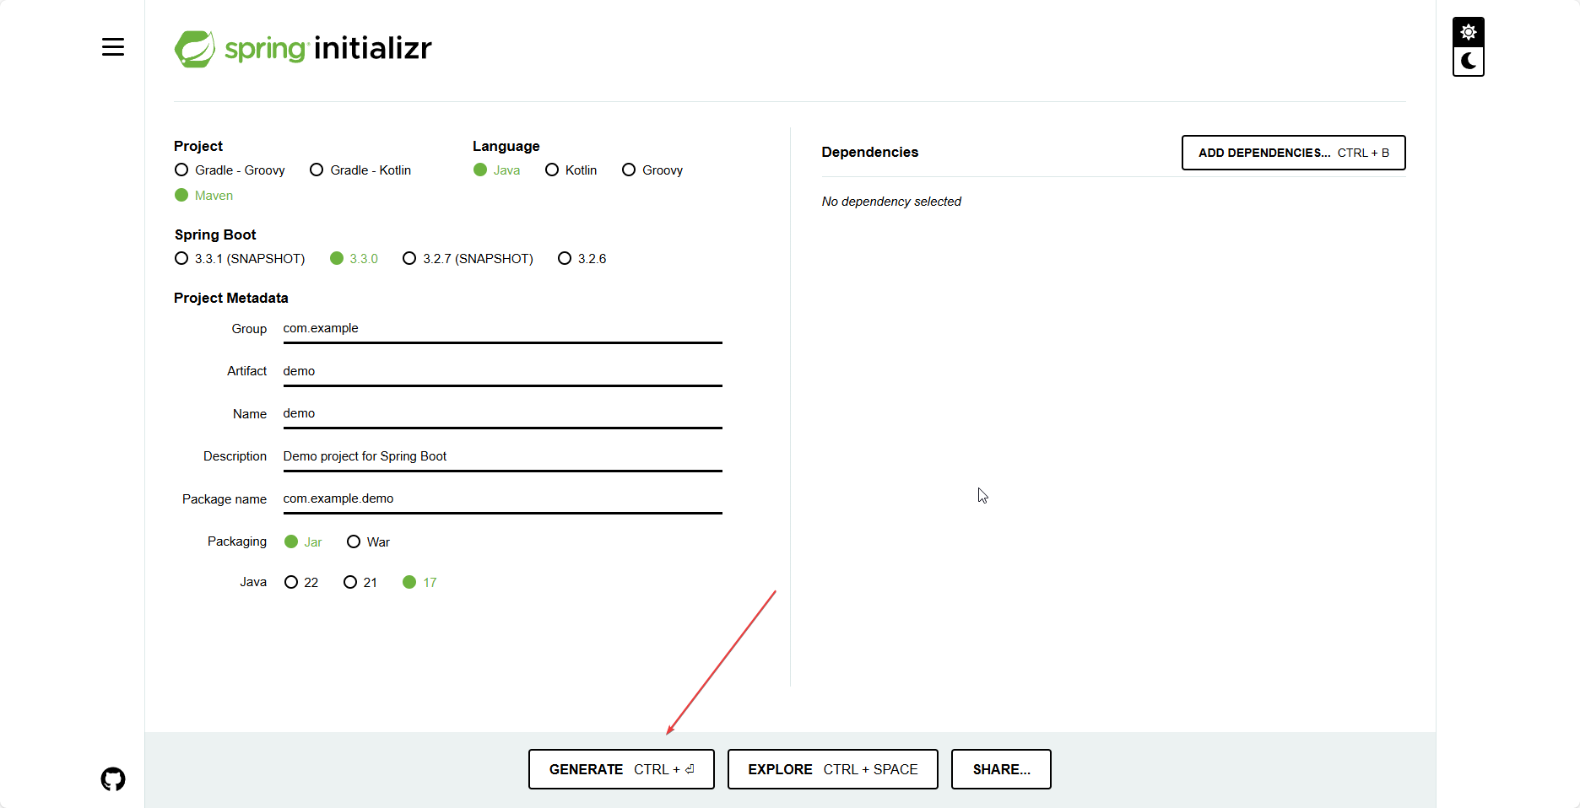The height and width of the screenshot is (808, 1580).
Task: Focus the Group input field
Action: pyautogui.click(x=502, y=329)
